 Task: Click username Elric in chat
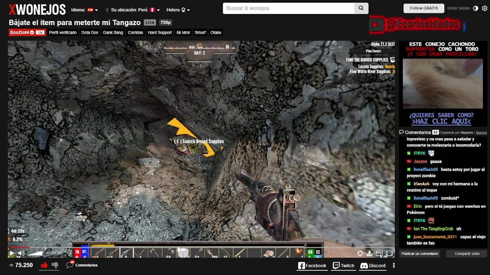[x=418, y=206]
